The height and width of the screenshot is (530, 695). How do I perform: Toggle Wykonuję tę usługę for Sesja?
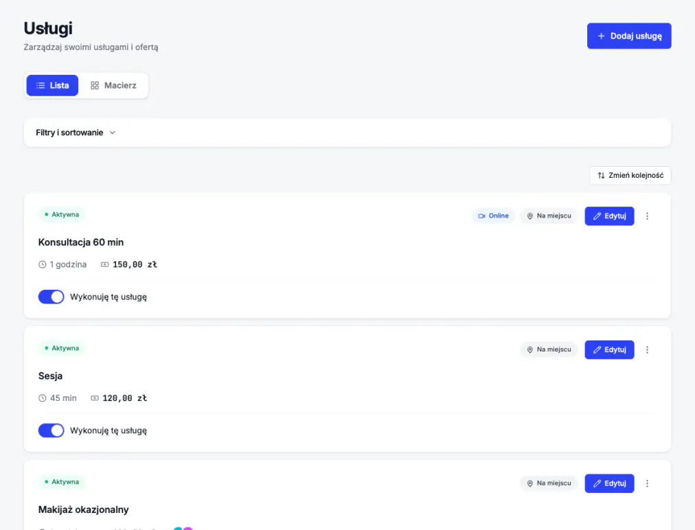coord(51,430)
